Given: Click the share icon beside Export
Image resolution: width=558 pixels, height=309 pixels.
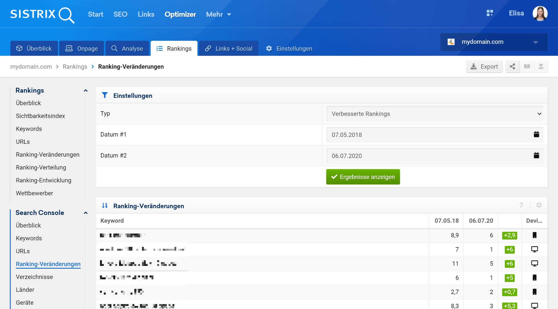Looking at the screenshot, I should [x=512, y=66].
